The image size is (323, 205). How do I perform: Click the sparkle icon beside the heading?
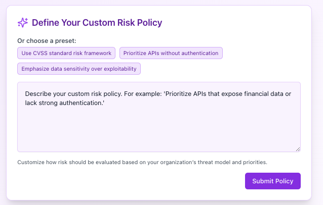(23, 23)
